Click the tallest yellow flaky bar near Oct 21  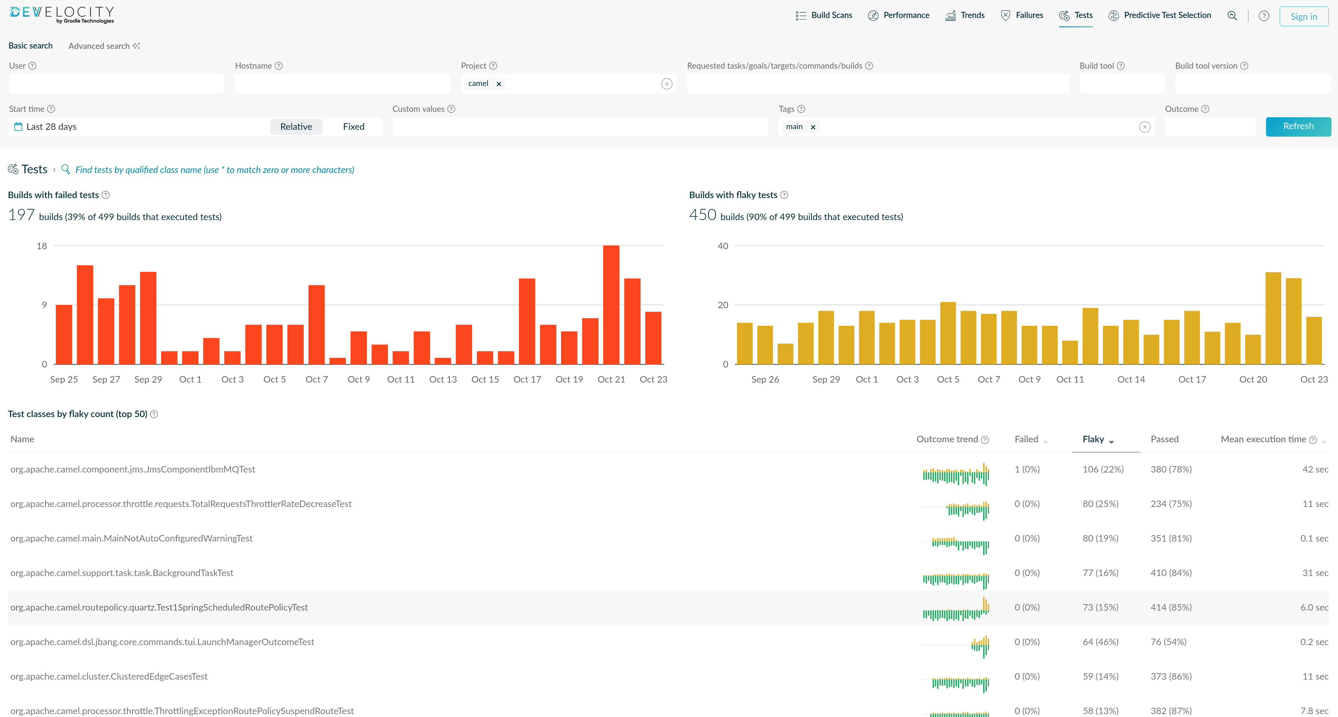[x=1273, y=318]
